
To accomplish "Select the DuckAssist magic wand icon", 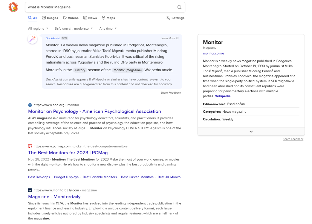I will point(32,39).
